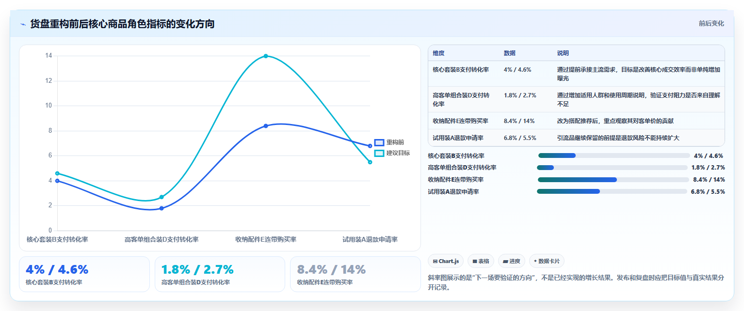The height and width of the screenshot is (311, 744).
Task: Click the panel title 货盘重构前后核心商品角色指标的变化方向
Action: 122,24
